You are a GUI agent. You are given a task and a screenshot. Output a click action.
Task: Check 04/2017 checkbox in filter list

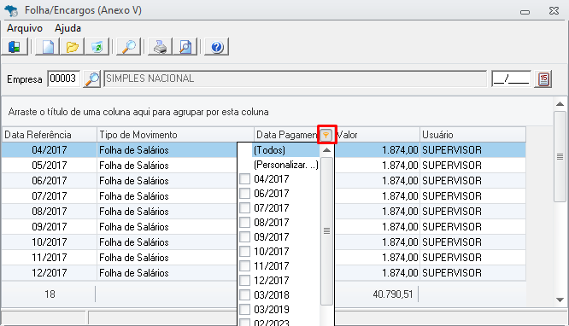pos(245,178)
